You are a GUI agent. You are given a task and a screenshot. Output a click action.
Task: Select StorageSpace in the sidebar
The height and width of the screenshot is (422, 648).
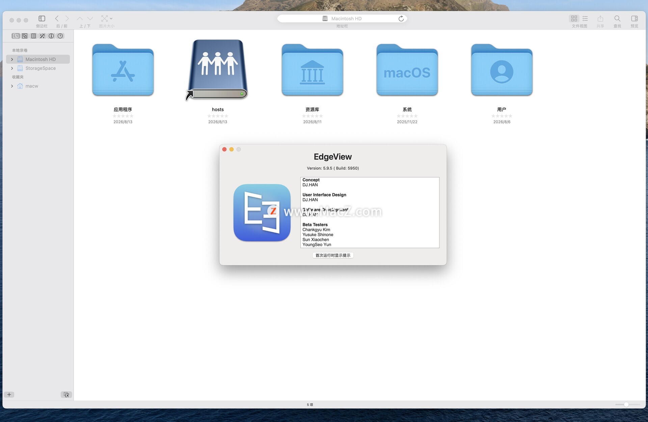(38, 68)
